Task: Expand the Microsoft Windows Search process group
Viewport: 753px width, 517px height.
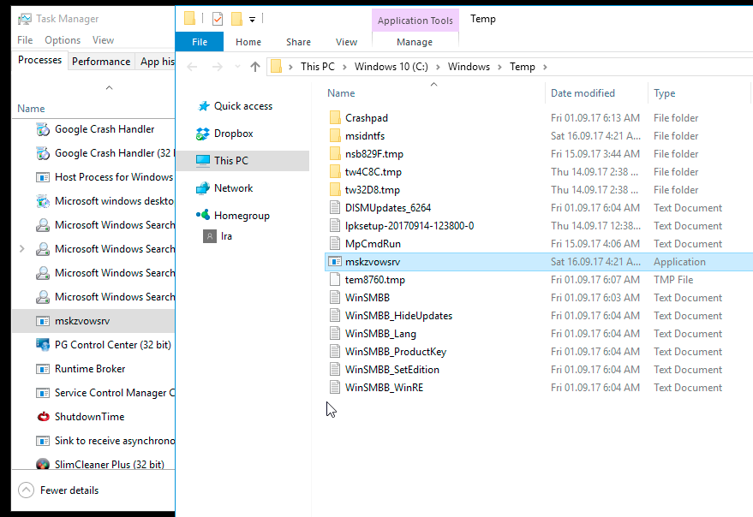Action: [21, 249]
